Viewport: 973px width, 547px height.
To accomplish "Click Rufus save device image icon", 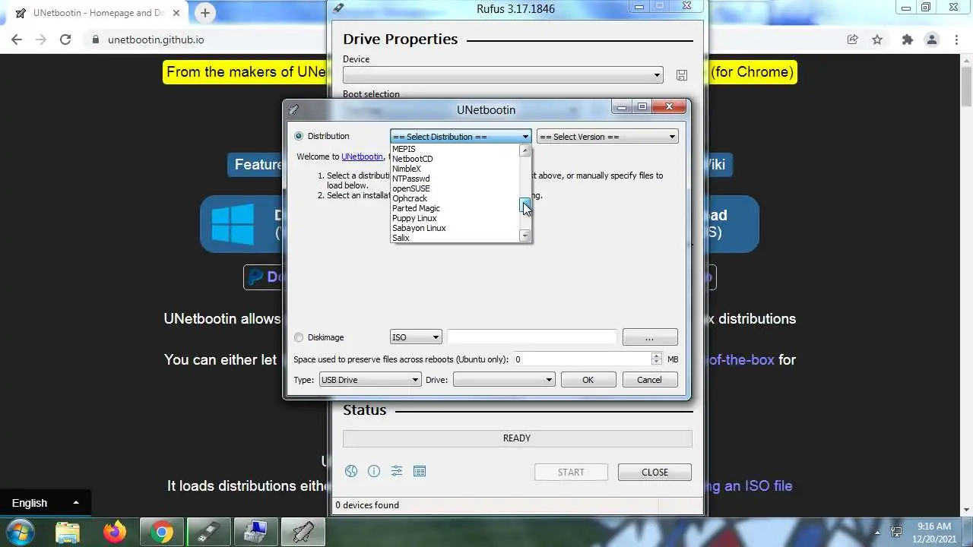I will click(x=682, y=75).
